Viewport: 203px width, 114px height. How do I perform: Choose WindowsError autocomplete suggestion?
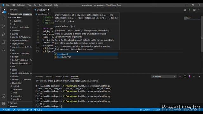(x=86, y=57)
